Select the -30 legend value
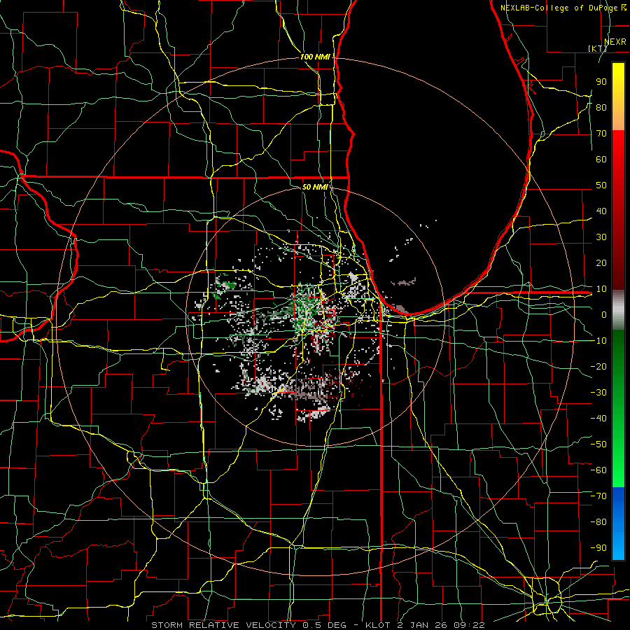This screenshot has width=630, height=630. click(598, 393)
